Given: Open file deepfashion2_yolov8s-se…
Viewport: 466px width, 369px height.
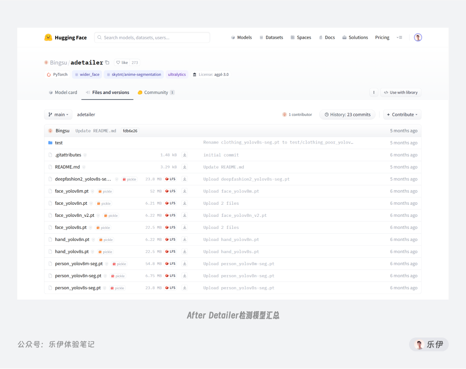Looking at the screenshot, I should point(83,179).
